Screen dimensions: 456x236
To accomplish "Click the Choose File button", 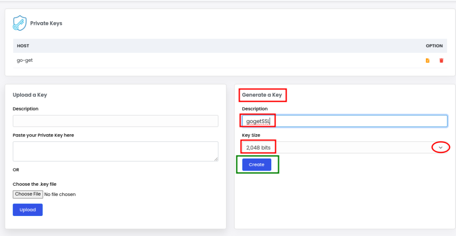I will 28,194.
